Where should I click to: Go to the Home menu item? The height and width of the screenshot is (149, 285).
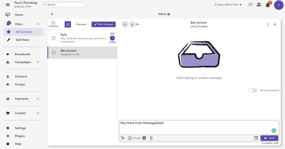19,15
